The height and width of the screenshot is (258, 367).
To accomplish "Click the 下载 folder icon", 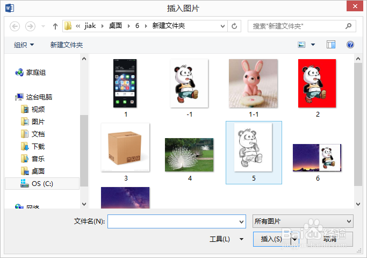I will [x=25, y=147].
